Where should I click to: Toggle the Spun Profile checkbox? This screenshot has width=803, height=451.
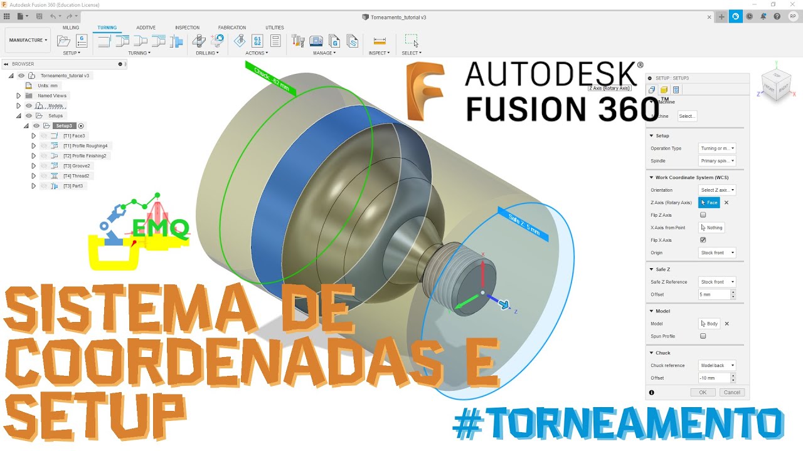703,336
